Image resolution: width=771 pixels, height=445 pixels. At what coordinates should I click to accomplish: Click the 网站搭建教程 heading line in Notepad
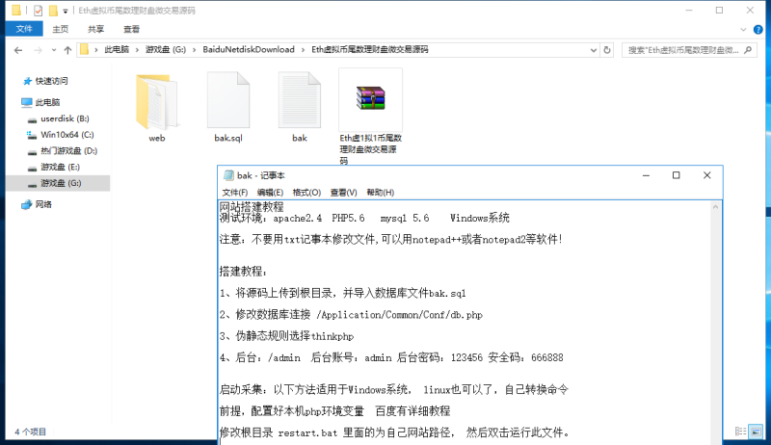(252, 207)
